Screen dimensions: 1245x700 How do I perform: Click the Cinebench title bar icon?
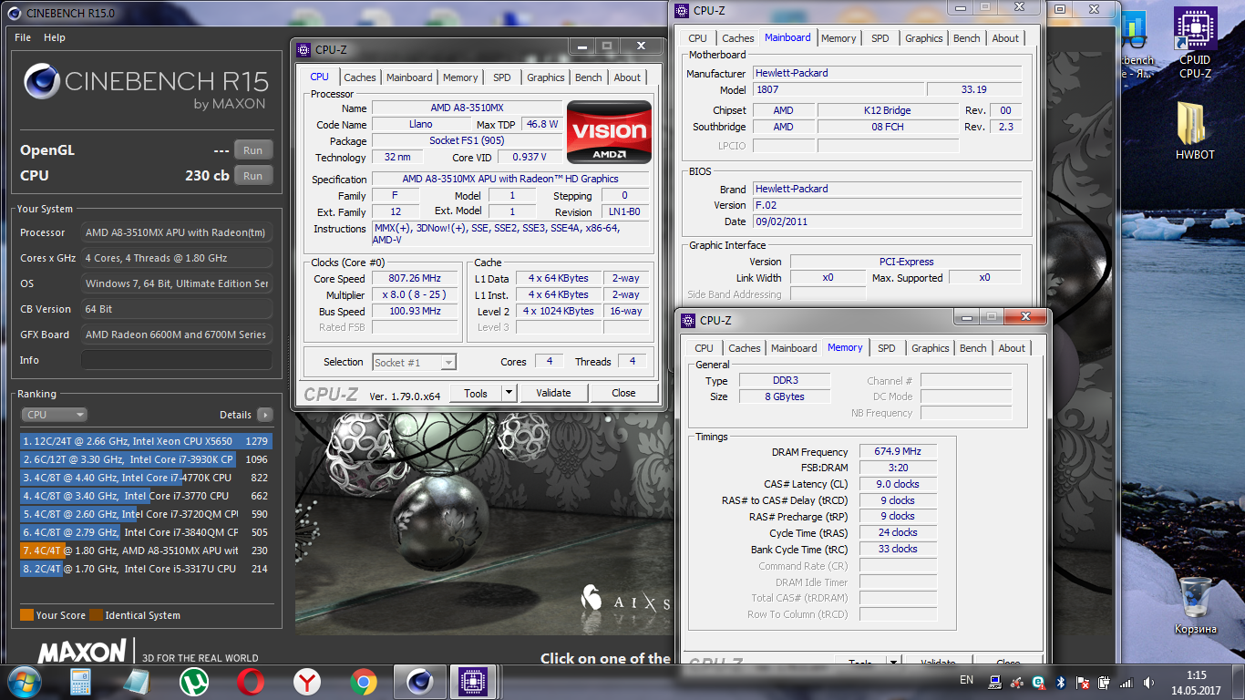pos(14,12)
